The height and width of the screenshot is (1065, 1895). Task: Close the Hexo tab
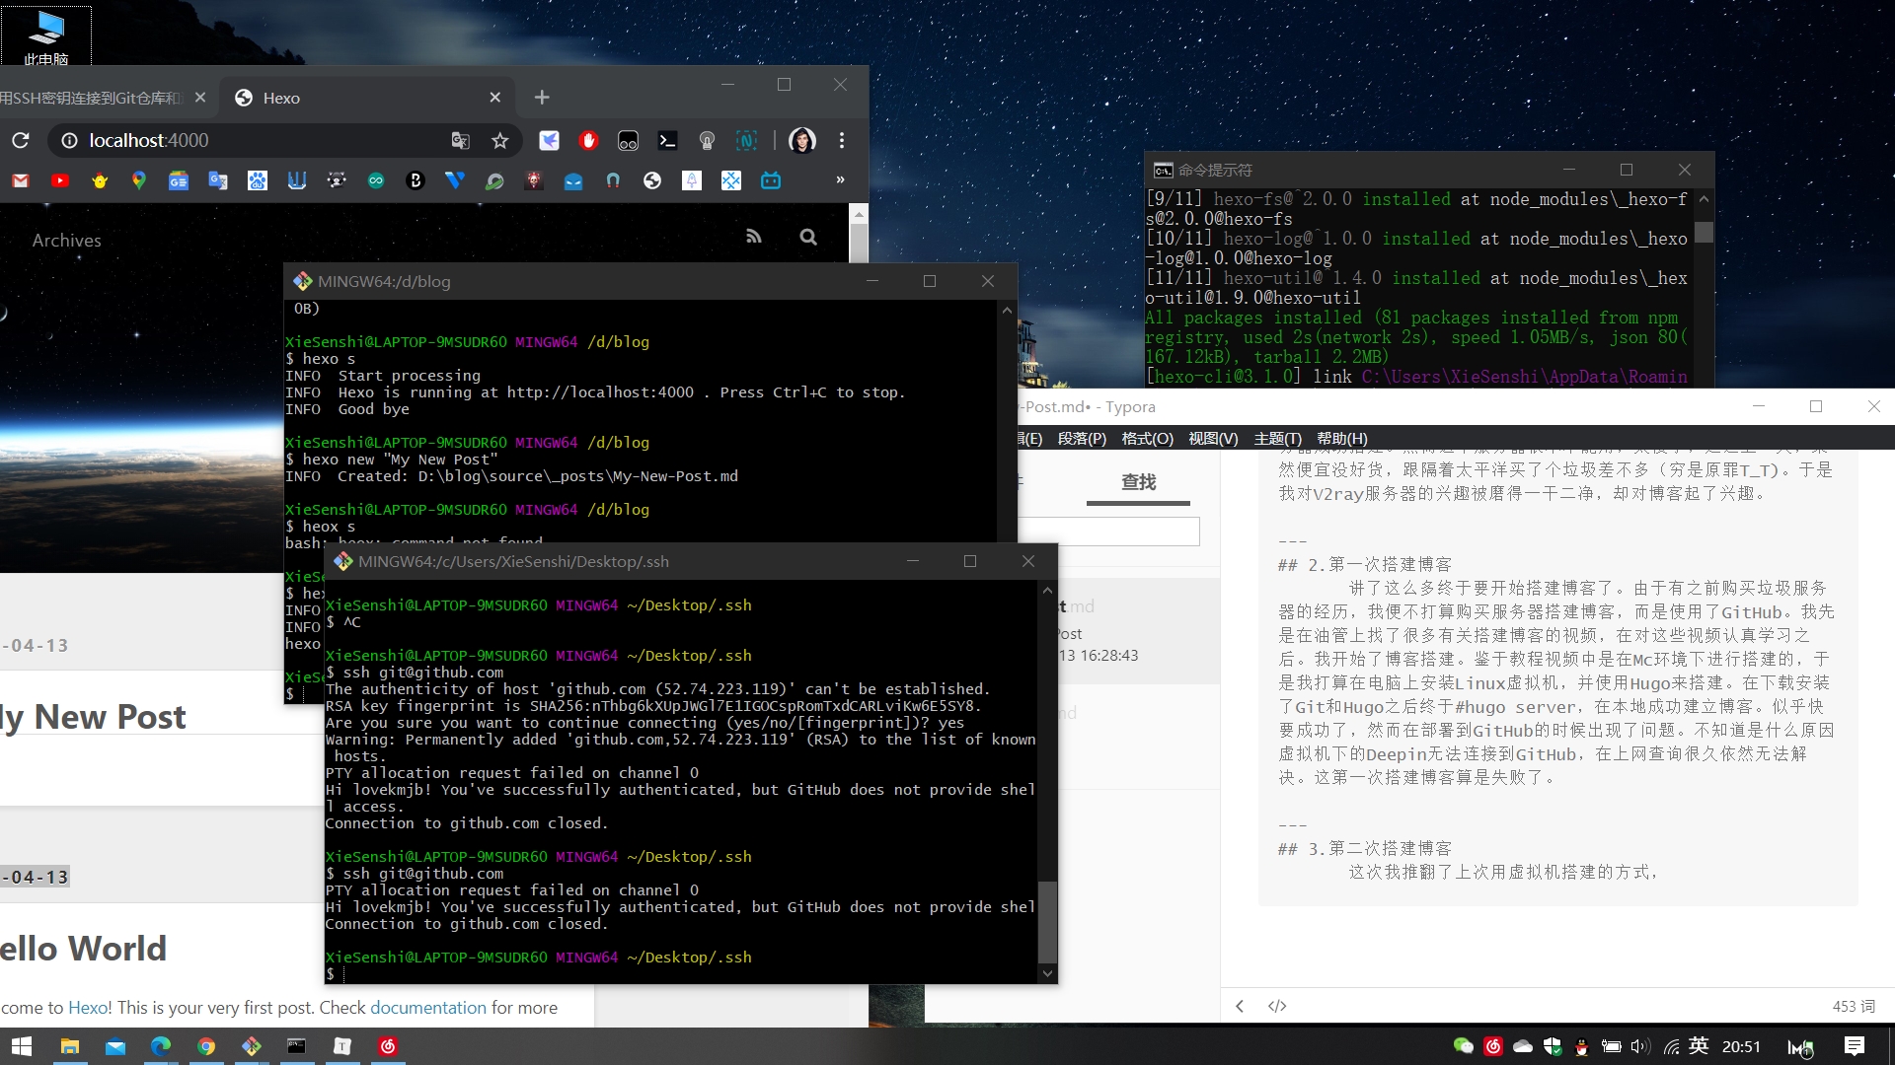tap(495, 98)
